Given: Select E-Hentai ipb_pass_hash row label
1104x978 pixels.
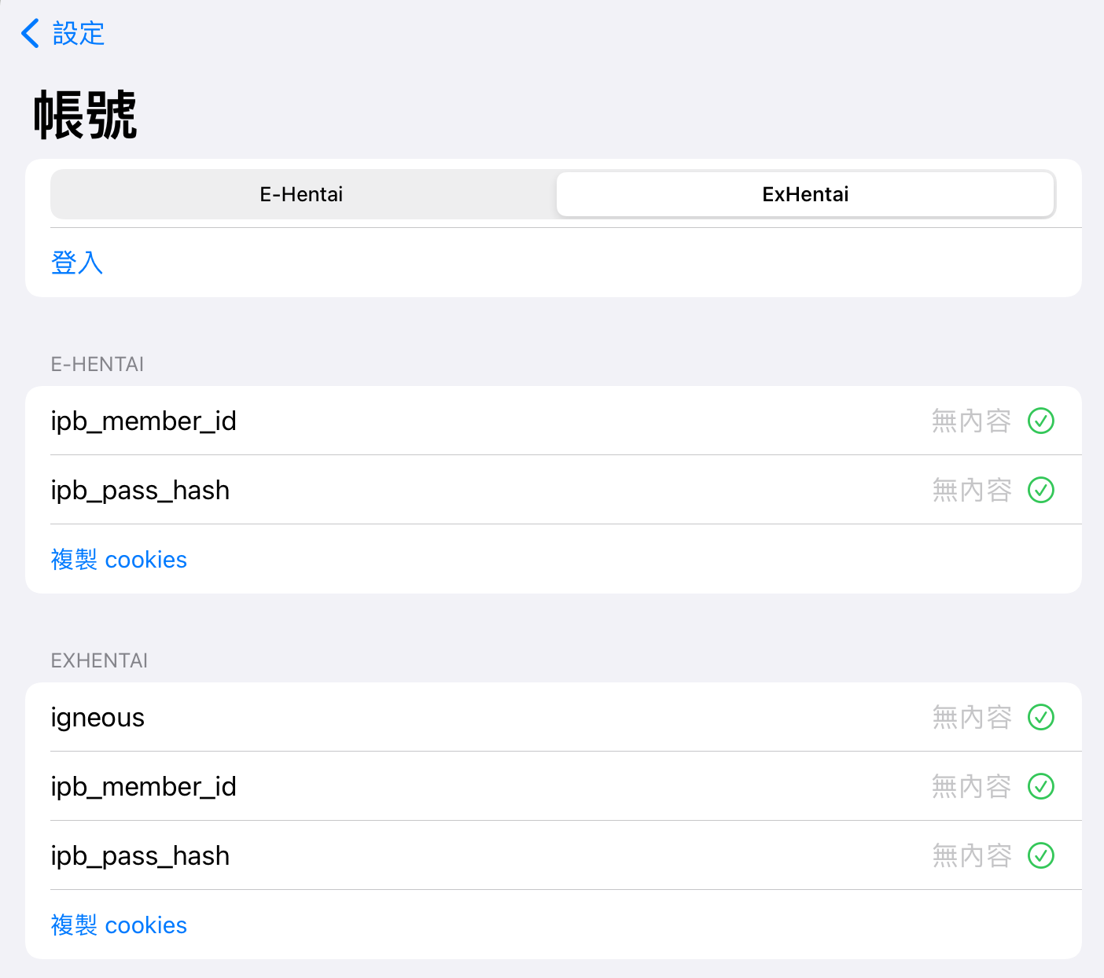Looking at the screenshot, I should click(x=140, y=491).
